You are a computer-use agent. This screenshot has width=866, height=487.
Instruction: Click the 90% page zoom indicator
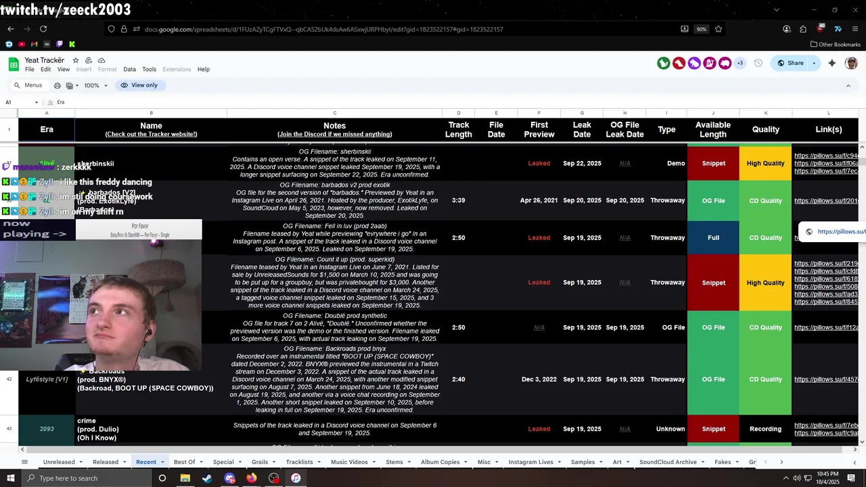point(702,29)
